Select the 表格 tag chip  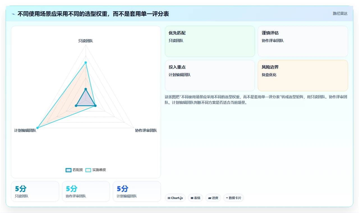tap(195, 198)
